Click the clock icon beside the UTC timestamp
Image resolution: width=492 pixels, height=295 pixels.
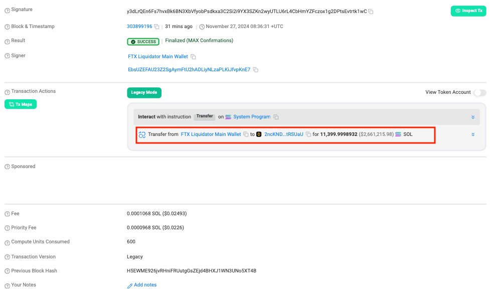click(202, 26)
